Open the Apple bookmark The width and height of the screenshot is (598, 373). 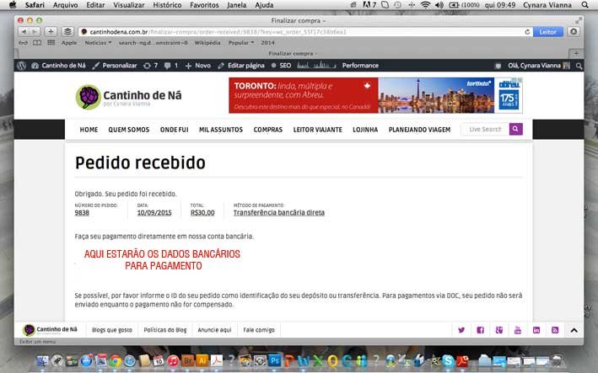pos(69,43)
